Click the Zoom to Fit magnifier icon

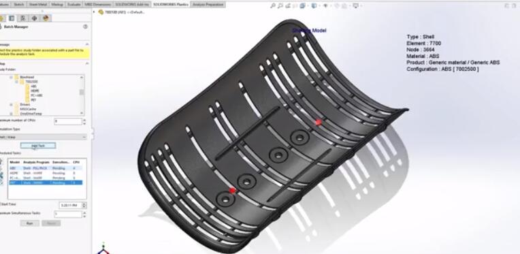[x=273, y=5]
